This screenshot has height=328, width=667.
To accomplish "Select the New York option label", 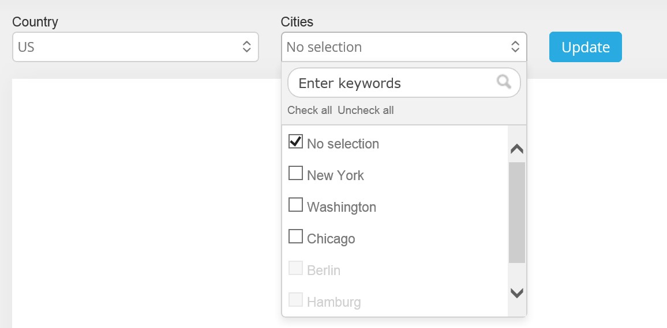I will click(335, 176).
